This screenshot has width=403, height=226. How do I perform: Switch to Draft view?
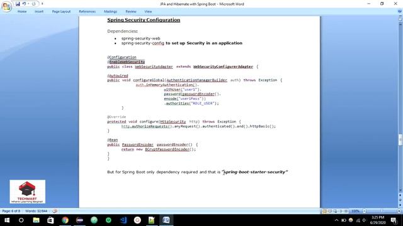(346, 211)
